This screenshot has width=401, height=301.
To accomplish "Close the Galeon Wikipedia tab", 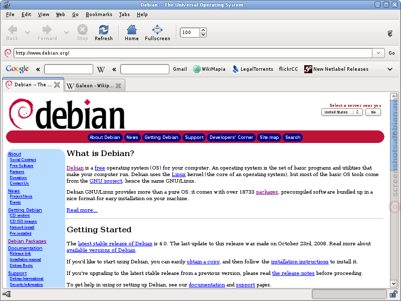I will (118, 86).
